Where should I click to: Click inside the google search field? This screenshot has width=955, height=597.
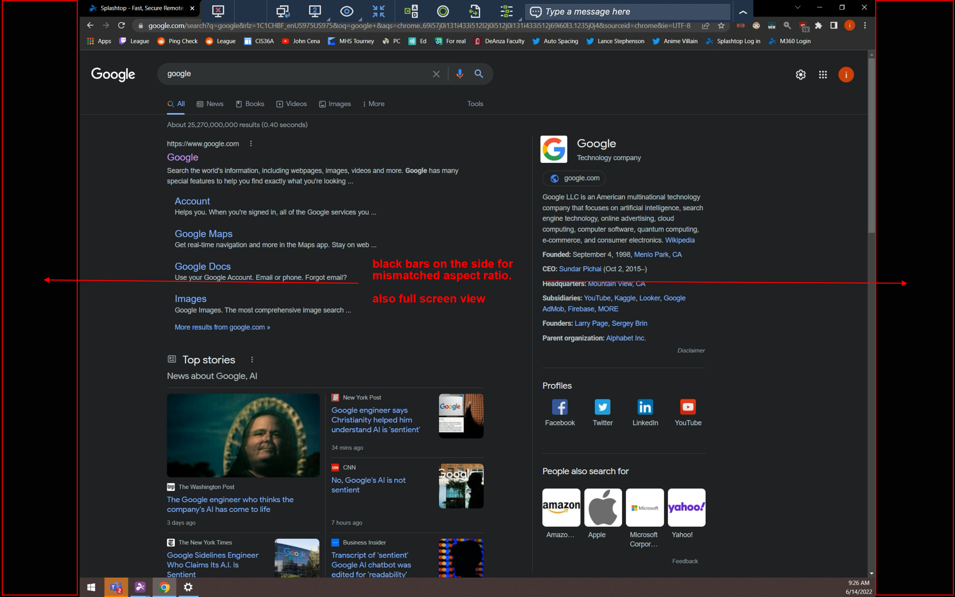296,74
